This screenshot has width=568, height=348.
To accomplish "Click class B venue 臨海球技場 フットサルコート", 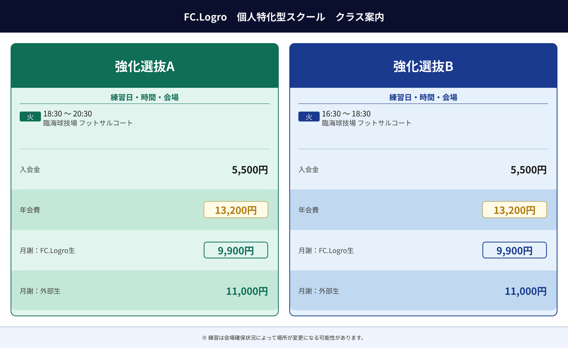I will pos(366,123).
